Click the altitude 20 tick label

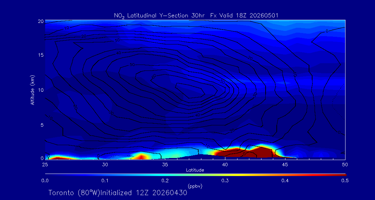click(x=41, y=21)
